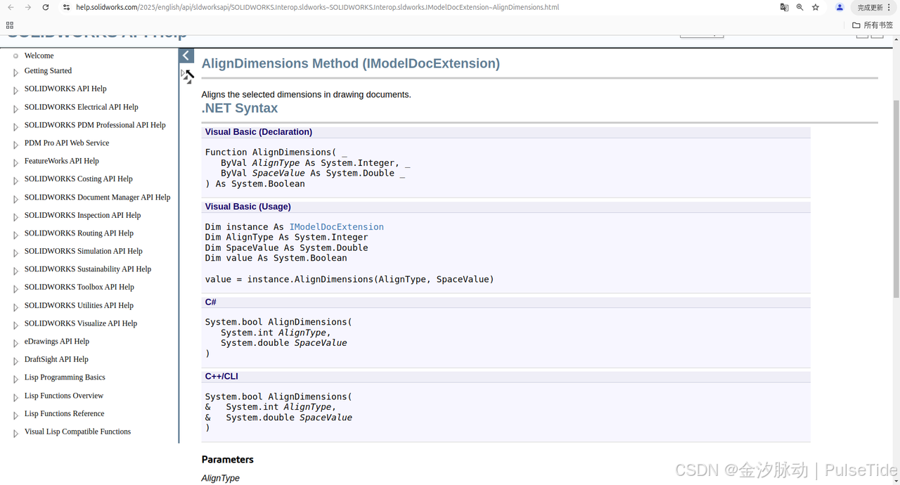Screen dimensions: 900x485
Task: Open Lisp Functions Overview link
Action: [64, 396]
